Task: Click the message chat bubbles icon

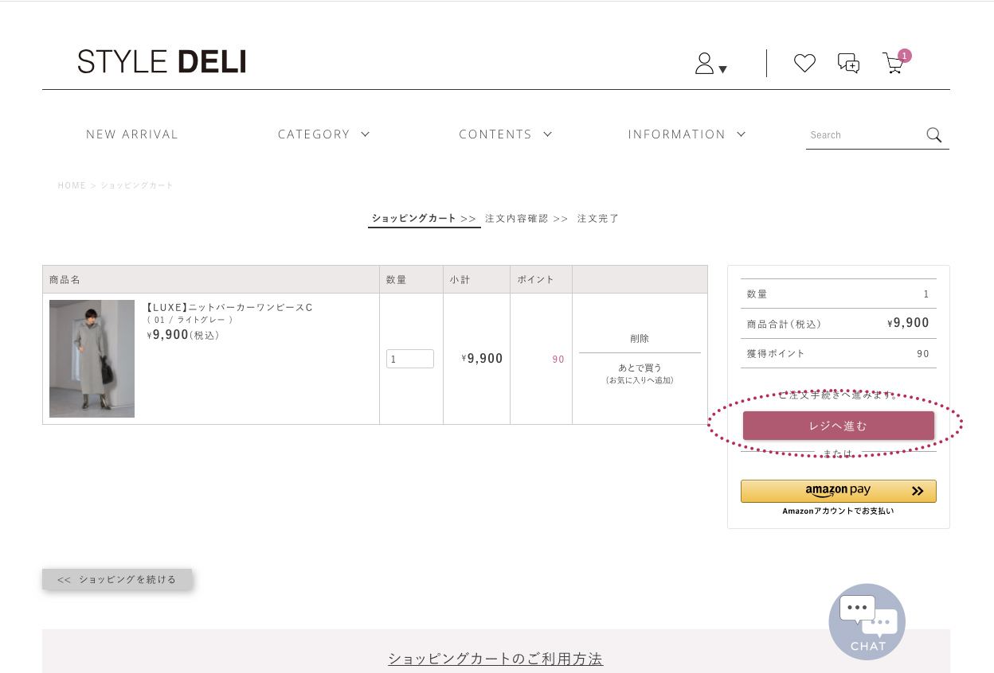Action: click(848, 63)
